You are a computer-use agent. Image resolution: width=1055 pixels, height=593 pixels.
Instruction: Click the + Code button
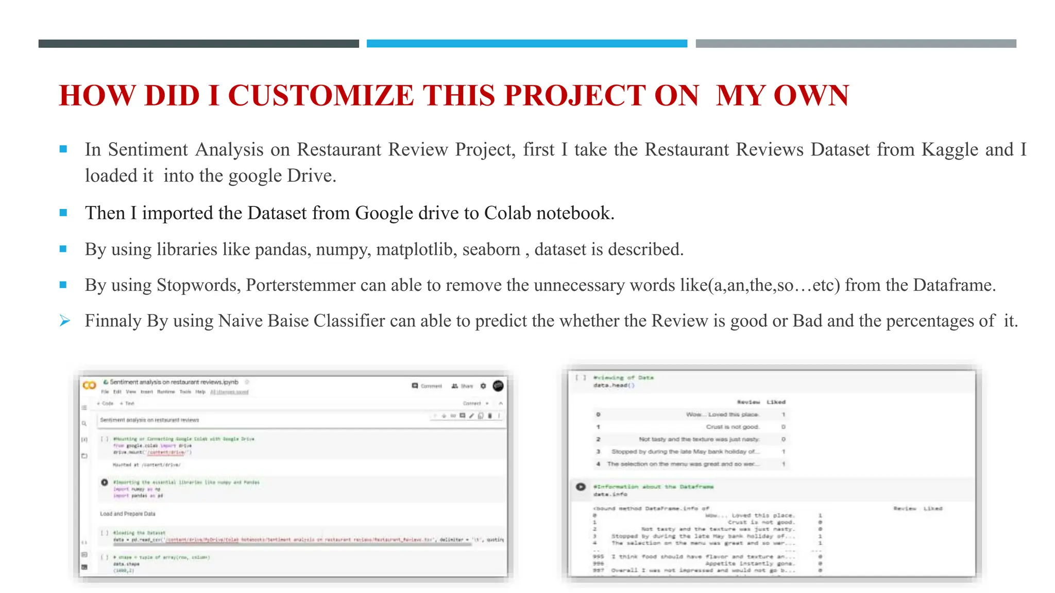[x=106, y=404]
